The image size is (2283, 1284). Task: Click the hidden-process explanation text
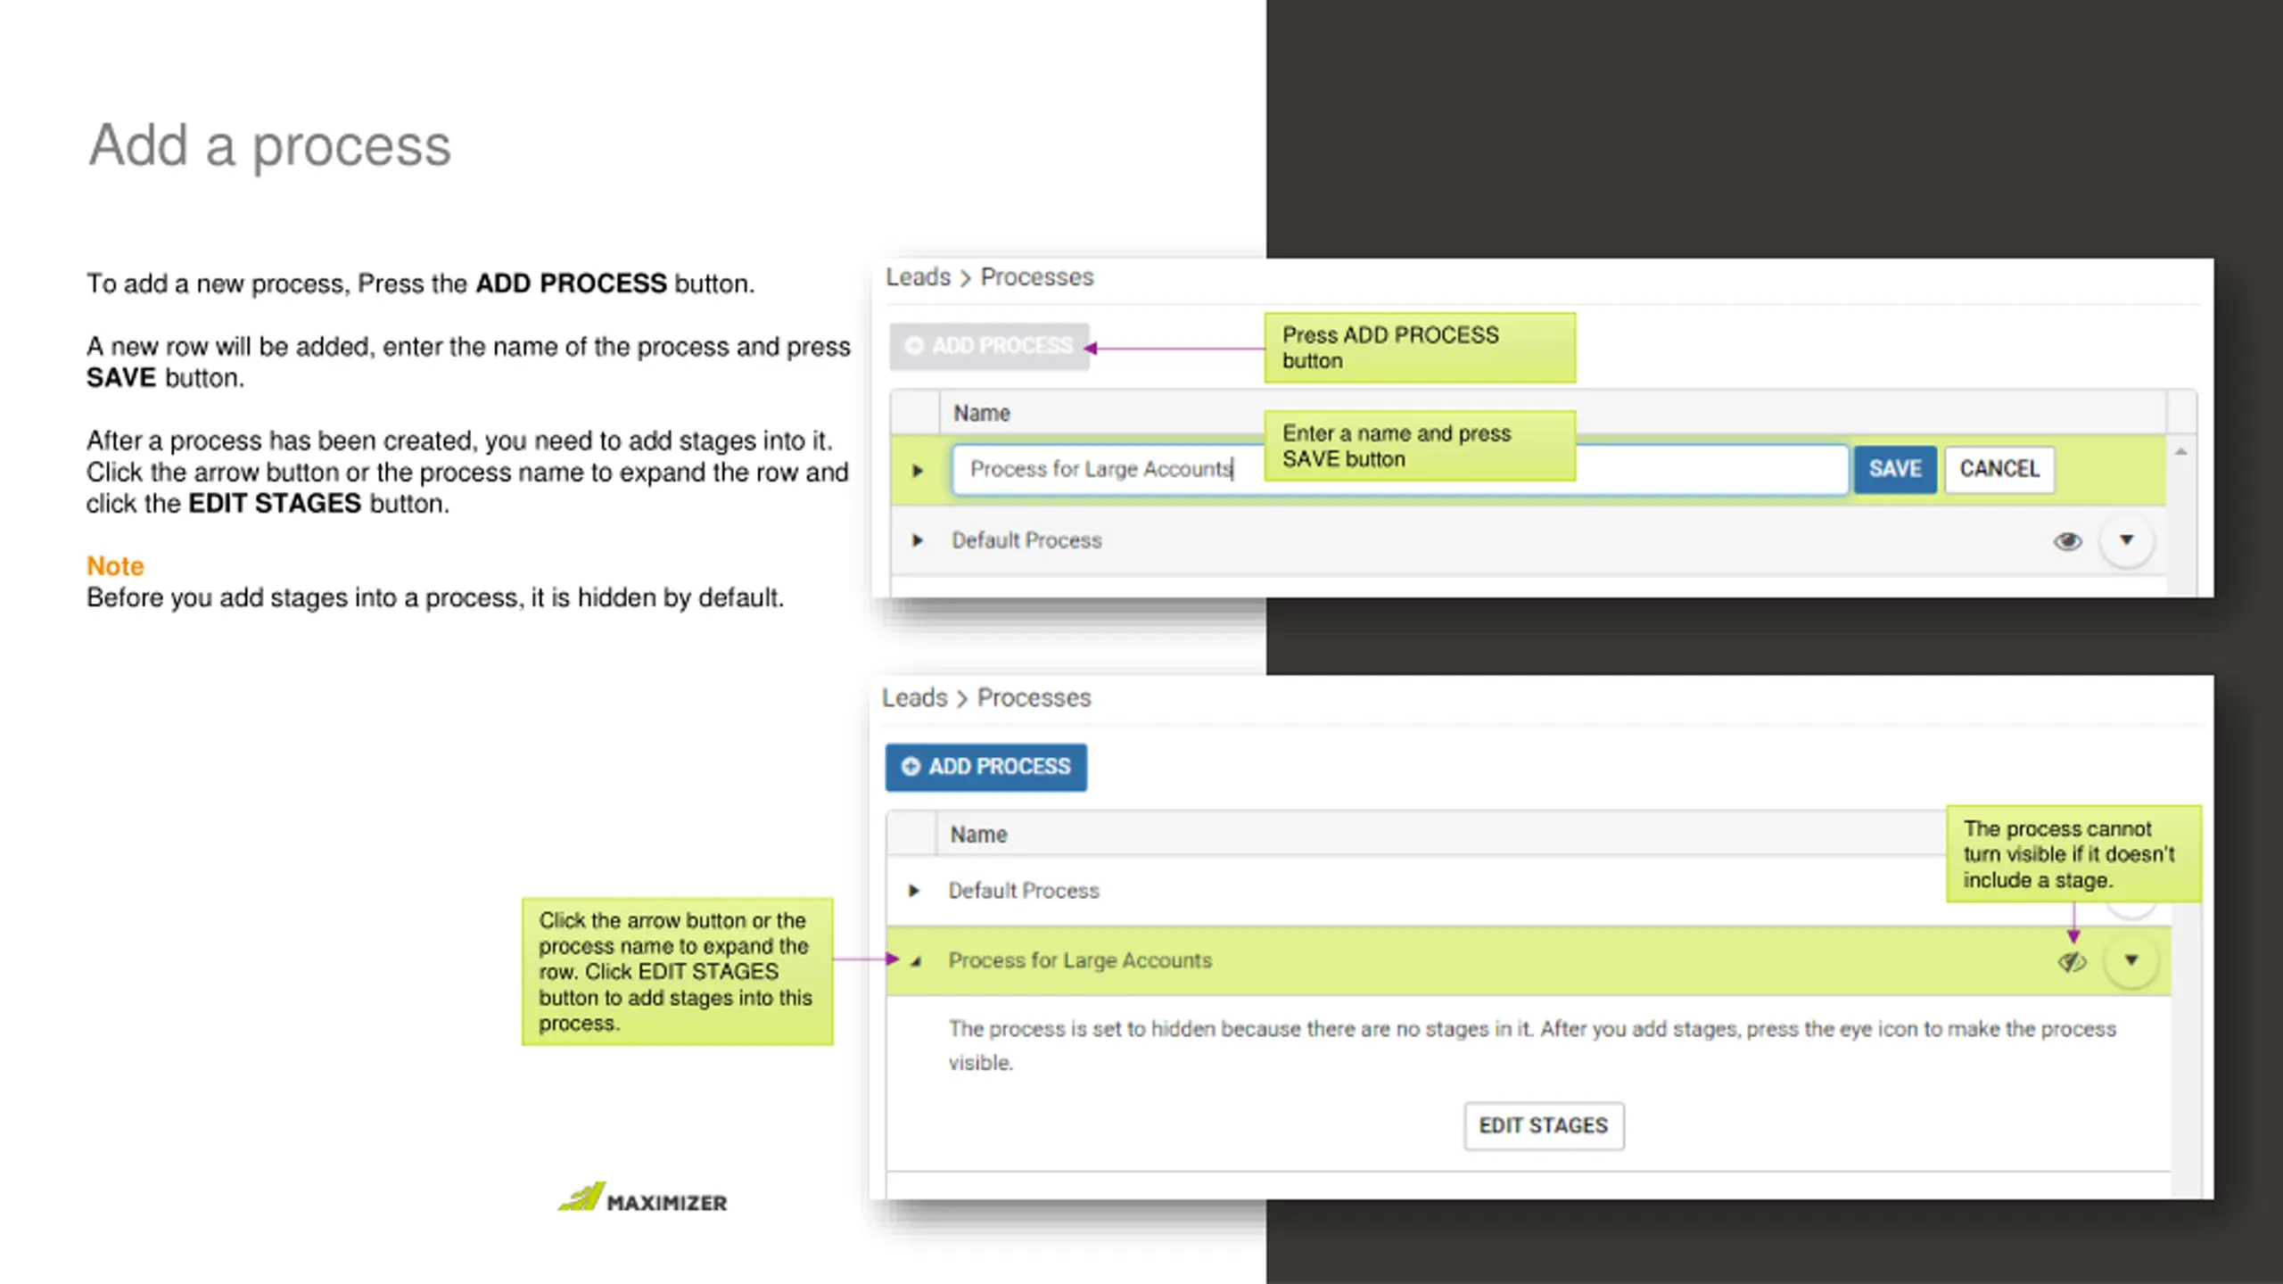(1532, 1045)
